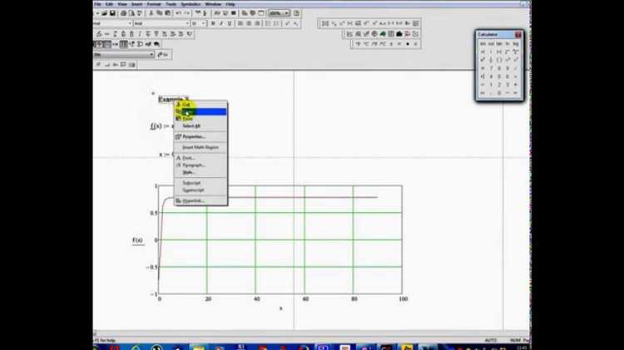Choose Insert Math Region in context menu
The width and height of the screenshot is (624, 350).
(201, 147)
